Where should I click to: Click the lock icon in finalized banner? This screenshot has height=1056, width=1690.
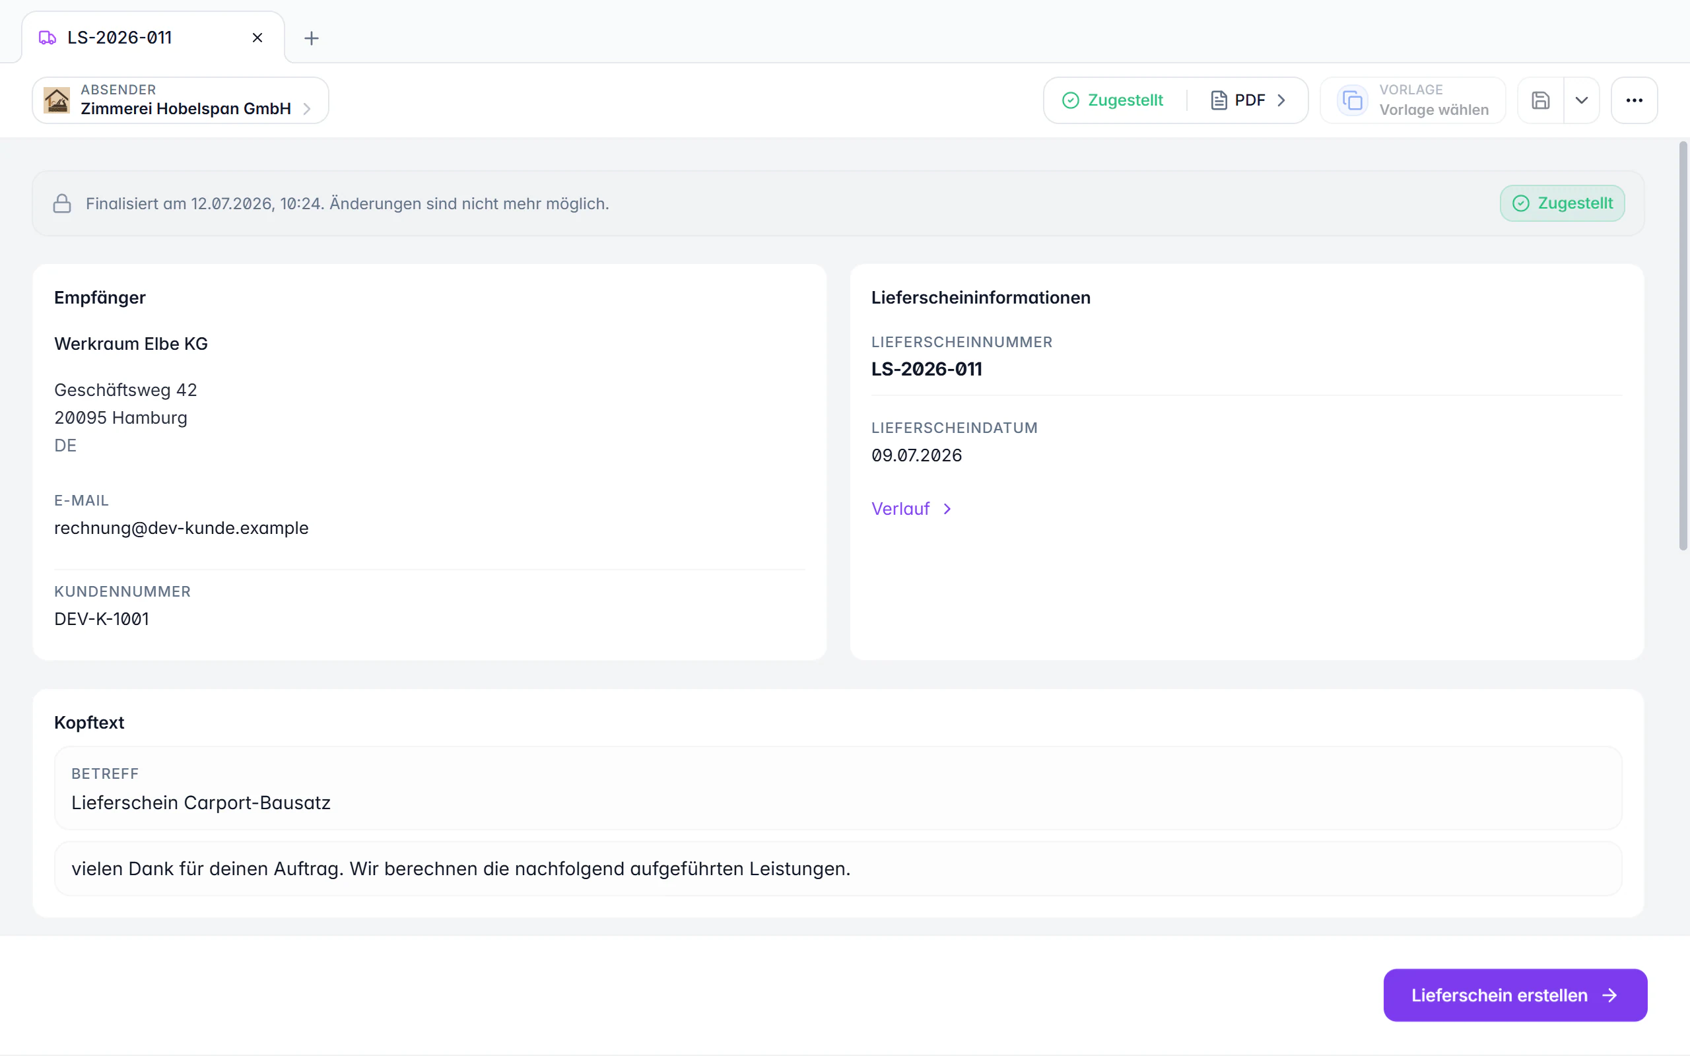click(62, 203)
